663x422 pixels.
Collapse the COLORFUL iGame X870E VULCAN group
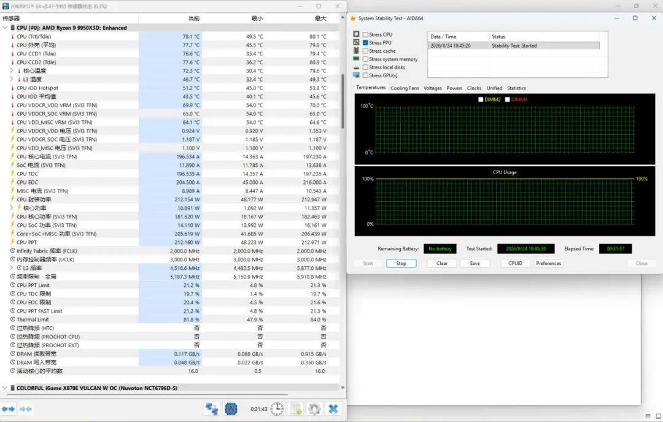[5, 388]
